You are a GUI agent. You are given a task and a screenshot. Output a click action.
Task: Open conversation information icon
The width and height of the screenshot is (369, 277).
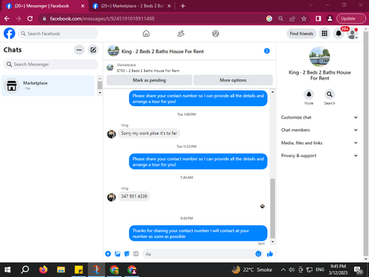point(266,51)
